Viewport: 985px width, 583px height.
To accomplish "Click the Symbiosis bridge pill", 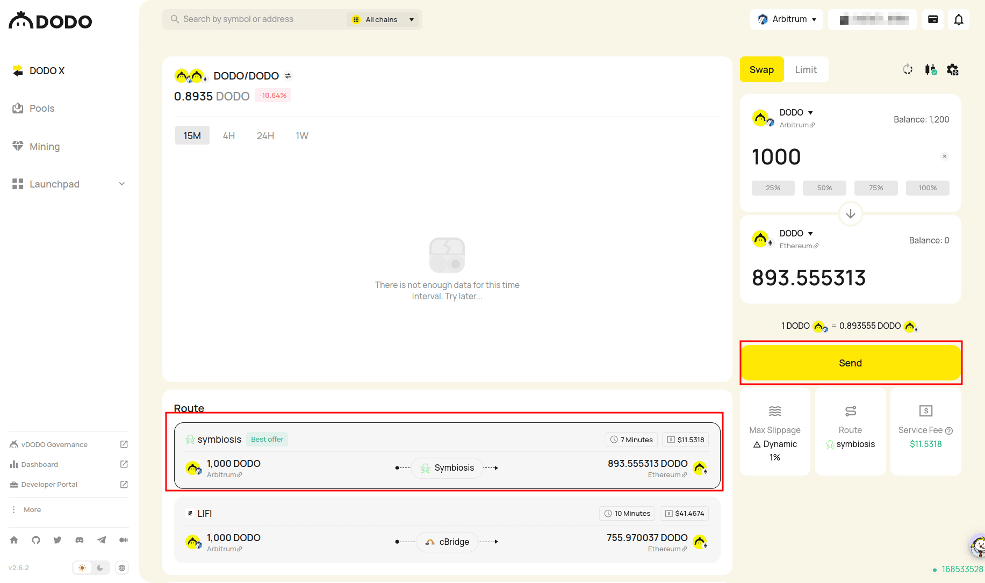I will coord(447,468).
